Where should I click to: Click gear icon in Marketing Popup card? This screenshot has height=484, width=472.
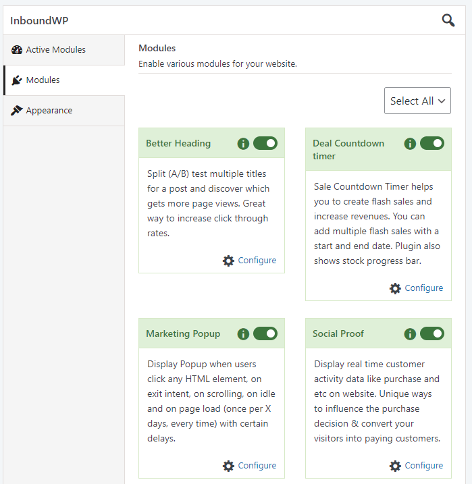228,466
